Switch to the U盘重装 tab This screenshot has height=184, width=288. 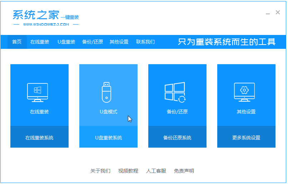point(66,42)
